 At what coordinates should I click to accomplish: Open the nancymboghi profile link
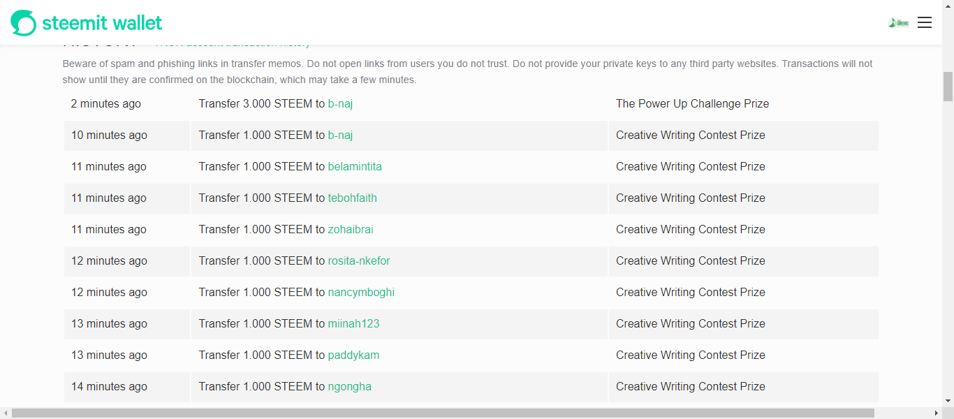click(361, 292)
